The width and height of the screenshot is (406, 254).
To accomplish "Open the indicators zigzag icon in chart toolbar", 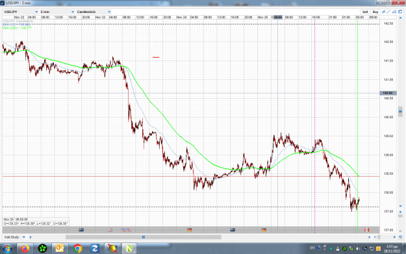I will click(383, 12).
